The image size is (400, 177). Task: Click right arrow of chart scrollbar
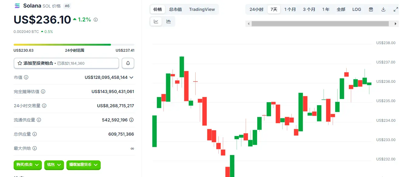395,24
